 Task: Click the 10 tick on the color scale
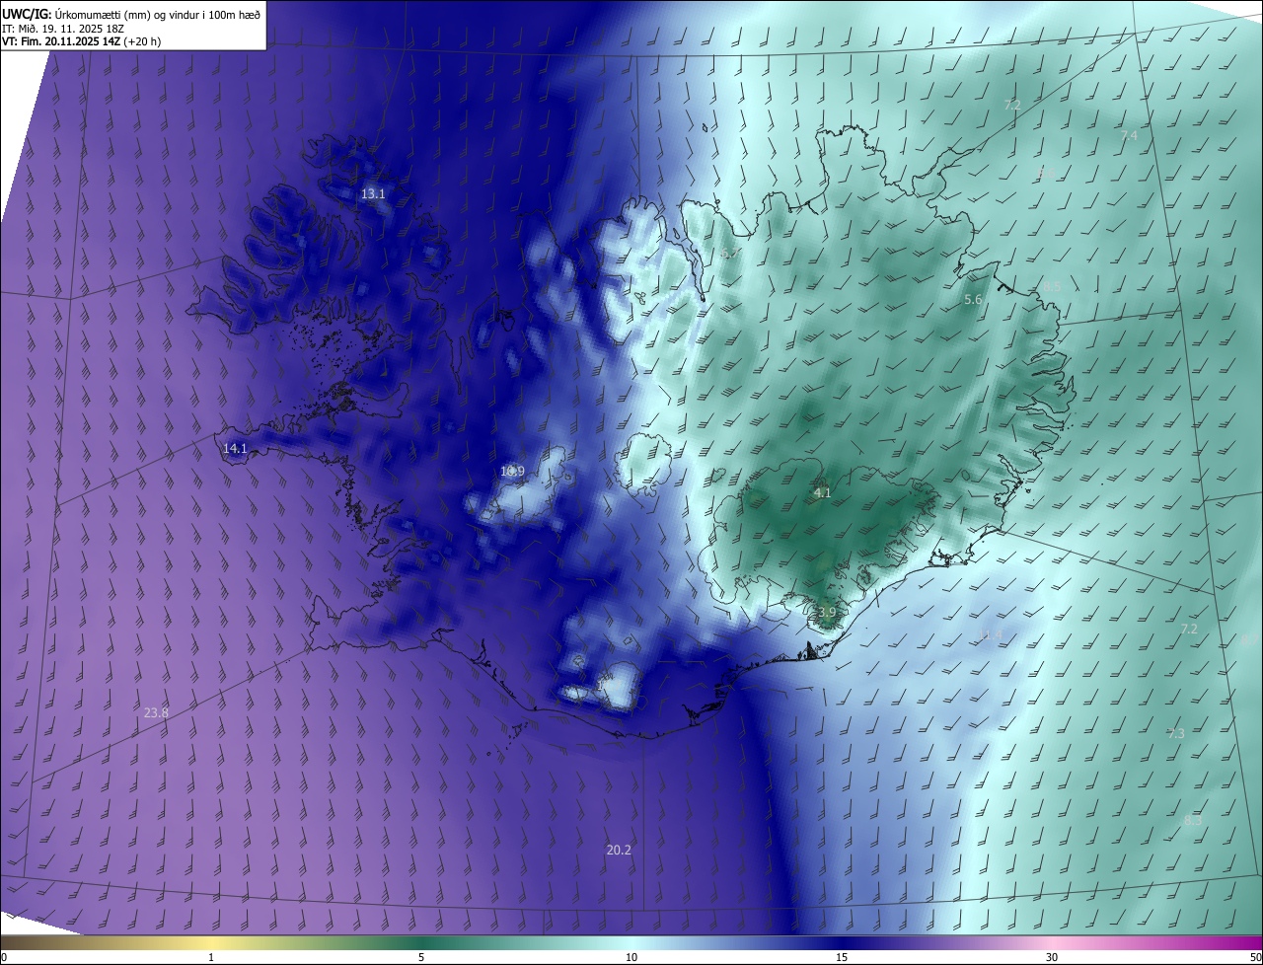[x=631, y=958]
